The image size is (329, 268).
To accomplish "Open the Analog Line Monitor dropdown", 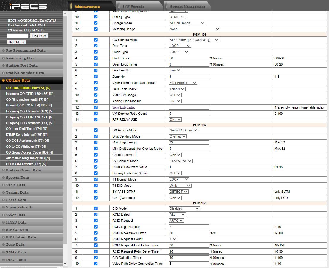I will point(175,101).
